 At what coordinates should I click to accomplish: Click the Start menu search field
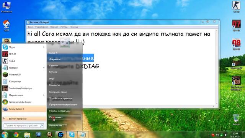[24, 125]
